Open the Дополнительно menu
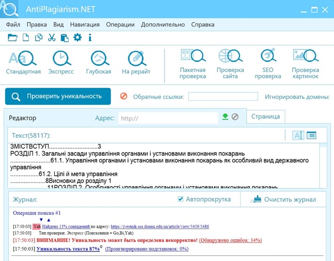Screen dimensions: 334x261 tap(163, 25)
